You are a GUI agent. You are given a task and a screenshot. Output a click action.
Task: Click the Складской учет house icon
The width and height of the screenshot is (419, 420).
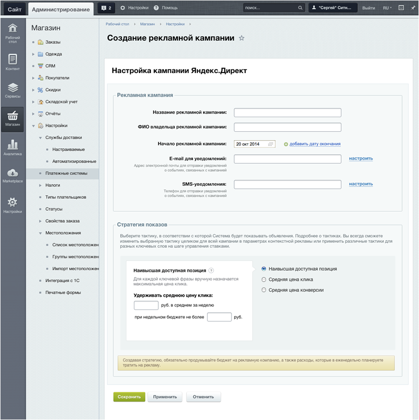tap(41, 102)
